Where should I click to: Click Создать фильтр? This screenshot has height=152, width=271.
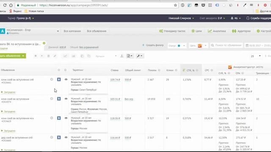pyautogui.click(x=153, y=45)
